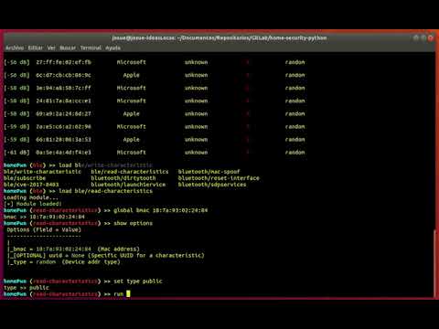439x329 pixels.
Task: Open the Archivo menu
Action: pos(15,48)
